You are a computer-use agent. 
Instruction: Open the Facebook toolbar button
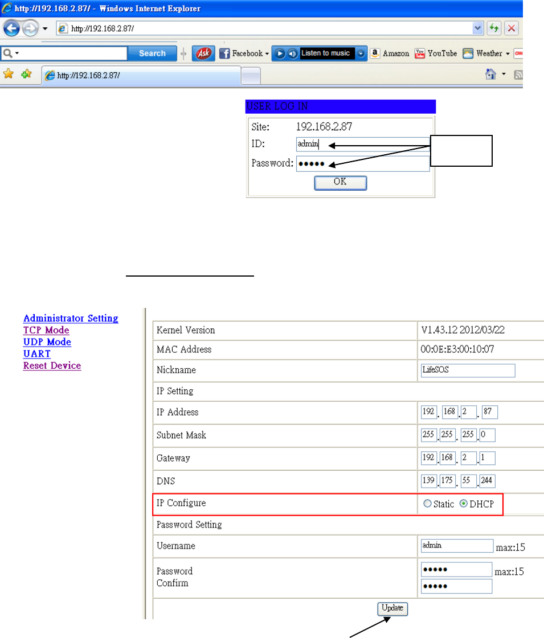242,53
